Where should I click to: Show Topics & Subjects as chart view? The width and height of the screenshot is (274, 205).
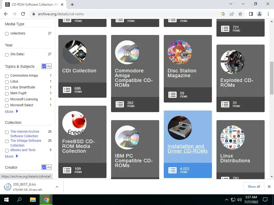44,66
